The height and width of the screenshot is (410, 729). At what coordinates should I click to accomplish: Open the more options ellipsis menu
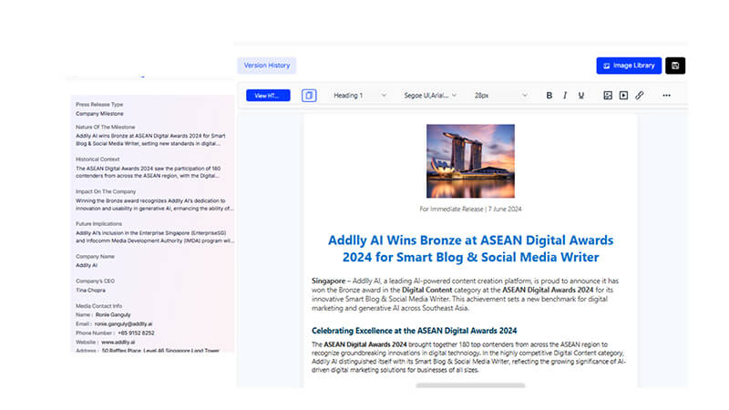point(666,96)
